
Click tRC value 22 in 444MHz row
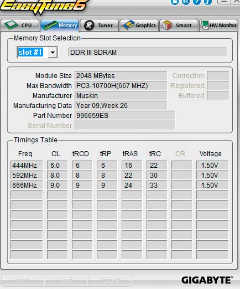pyautogui.click(x=156, y=165)
